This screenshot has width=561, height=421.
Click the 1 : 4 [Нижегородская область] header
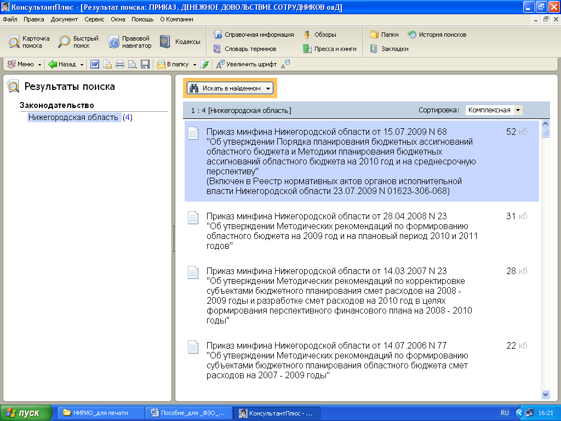click(241, 111)
